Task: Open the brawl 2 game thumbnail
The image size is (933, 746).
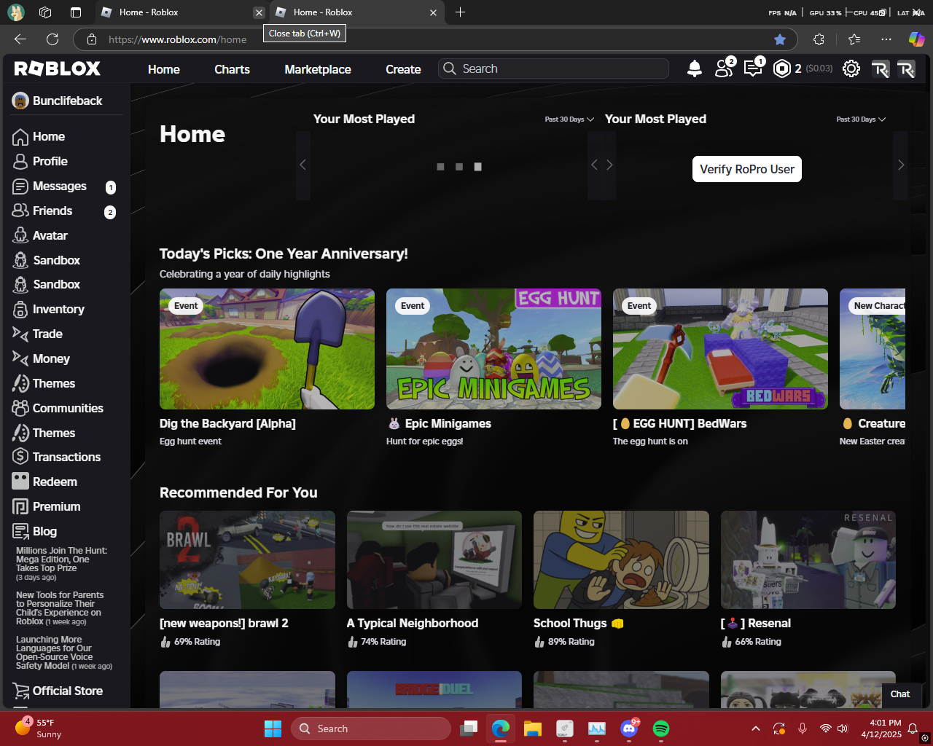Action: [247, 559]
